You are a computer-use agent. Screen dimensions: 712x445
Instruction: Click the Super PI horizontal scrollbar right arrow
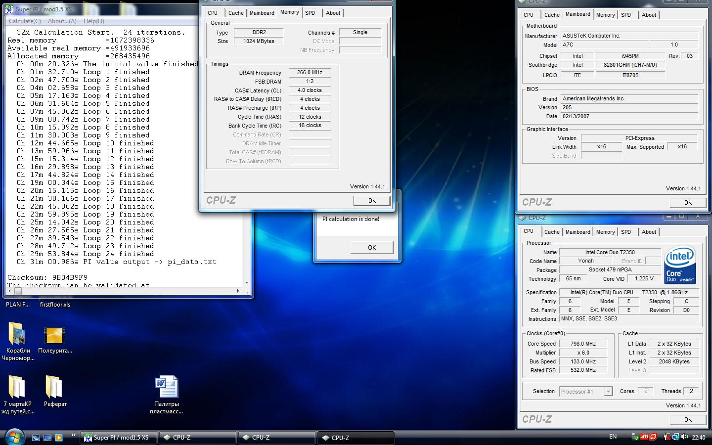pyautogui.click(x=238, y=291)
